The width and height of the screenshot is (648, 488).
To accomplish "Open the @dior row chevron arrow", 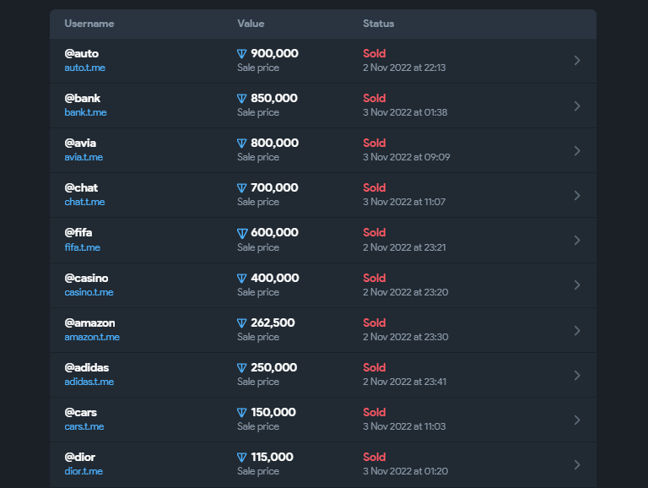I will [577, 465].
